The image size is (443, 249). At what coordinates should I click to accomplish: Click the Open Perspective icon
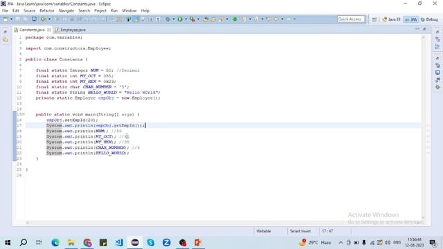click(x=374, y=19)
